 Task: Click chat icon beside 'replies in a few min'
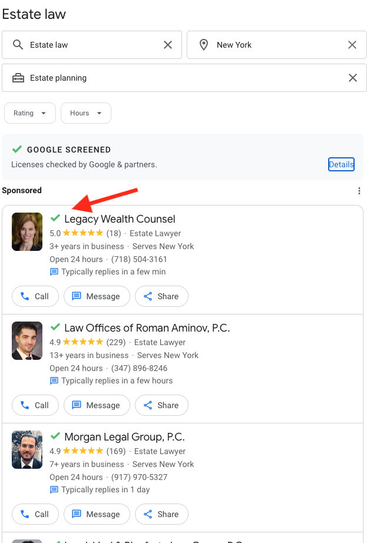click(54, 272)
